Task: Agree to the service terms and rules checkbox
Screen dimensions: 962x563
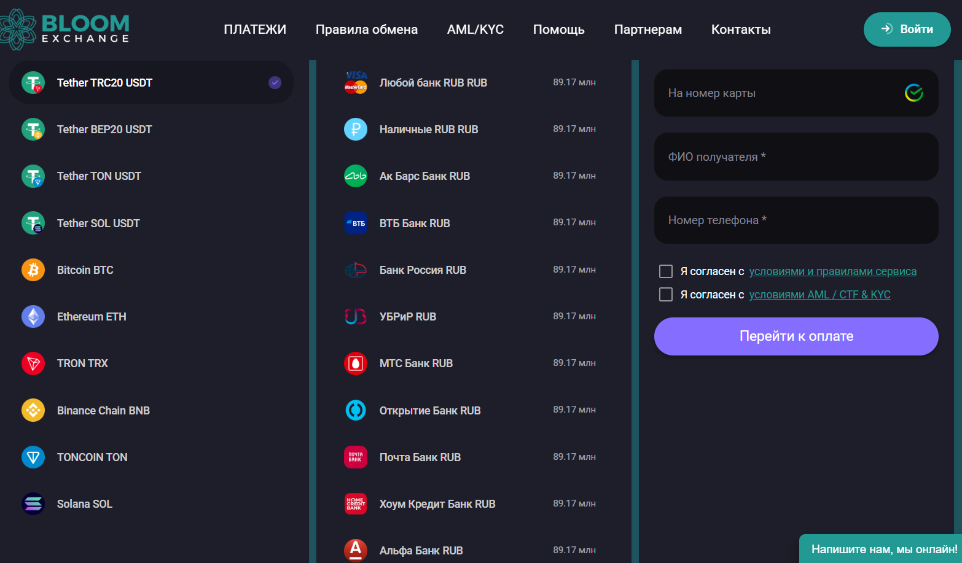Action: [666, 271]
